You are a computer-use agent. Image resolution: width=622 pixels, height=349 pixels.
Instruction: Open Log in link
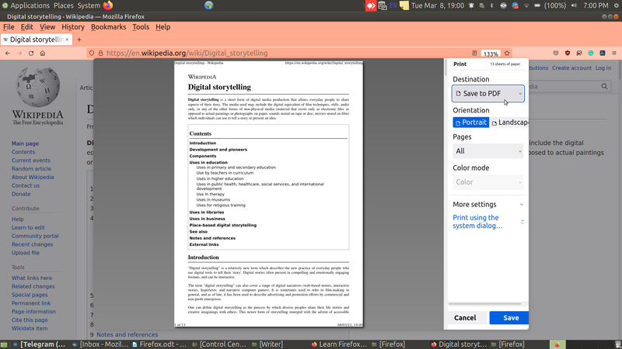[x=603, y=68]
